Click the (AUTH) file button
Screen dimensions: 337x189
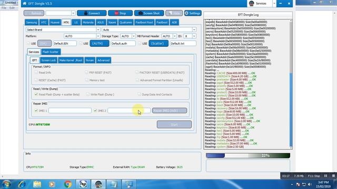tap(100, 43)
